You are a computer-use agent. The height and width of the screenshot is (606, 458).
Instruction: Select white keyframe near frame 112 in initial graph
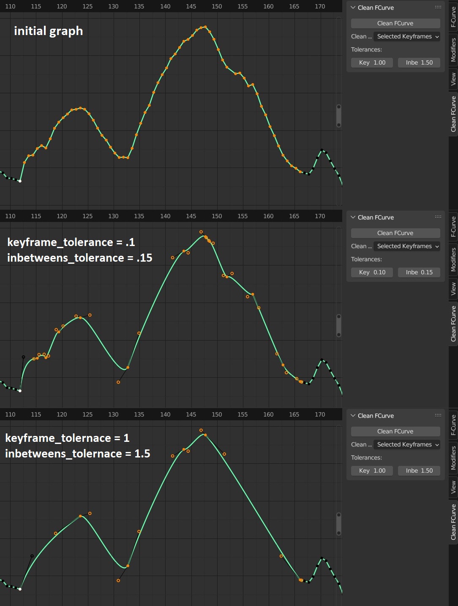20,181
